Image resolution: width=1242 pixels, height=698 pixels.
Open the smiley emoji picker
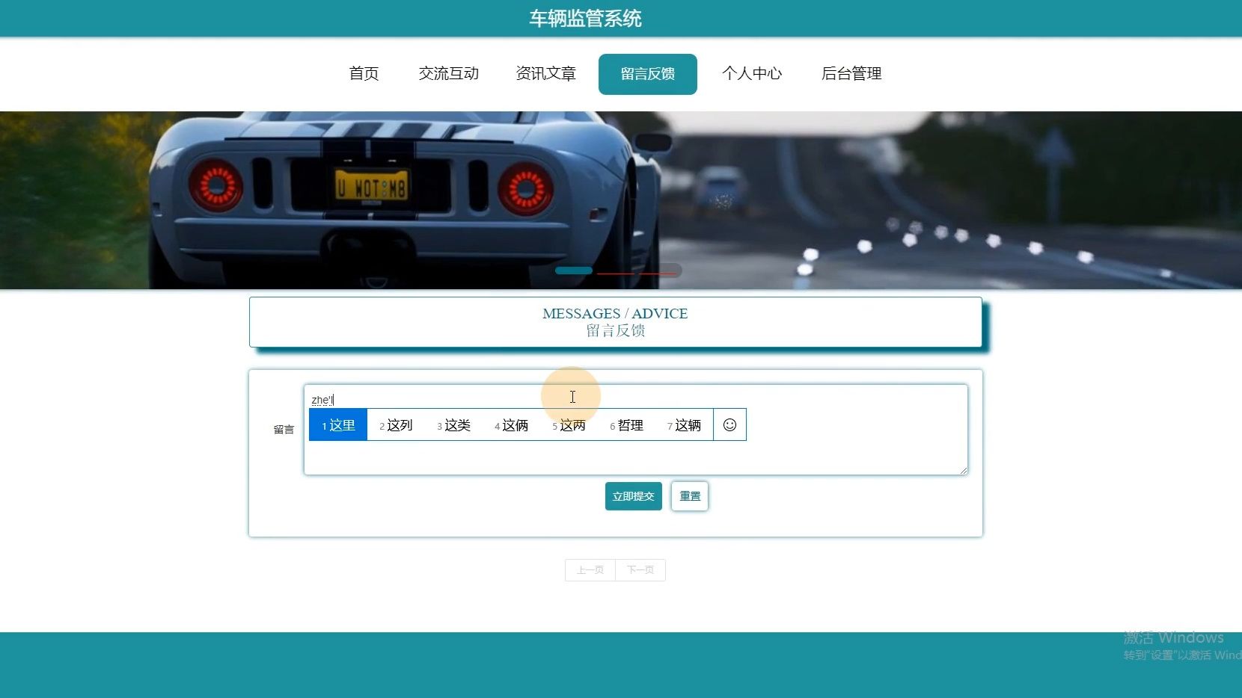tap(729, 424)
